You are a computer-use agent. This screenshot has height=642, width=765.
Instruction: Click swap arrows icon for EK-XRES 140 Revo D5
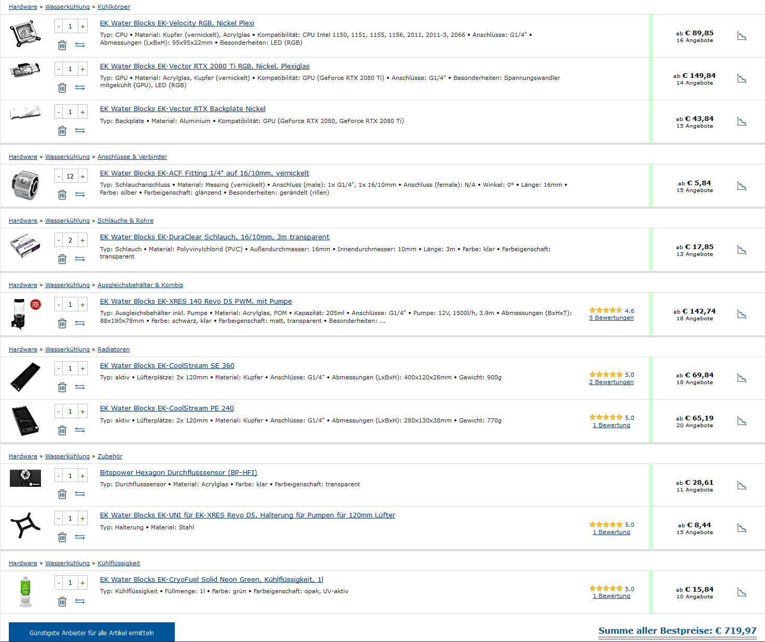tap(80, 323)
